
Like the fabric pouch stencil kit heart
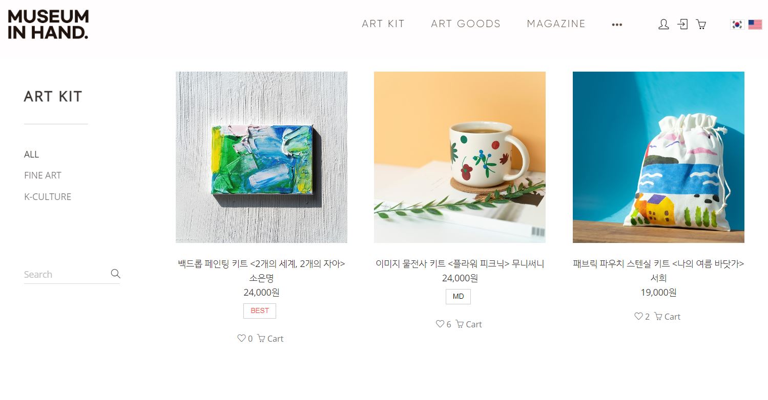click(x=638, y=316)
